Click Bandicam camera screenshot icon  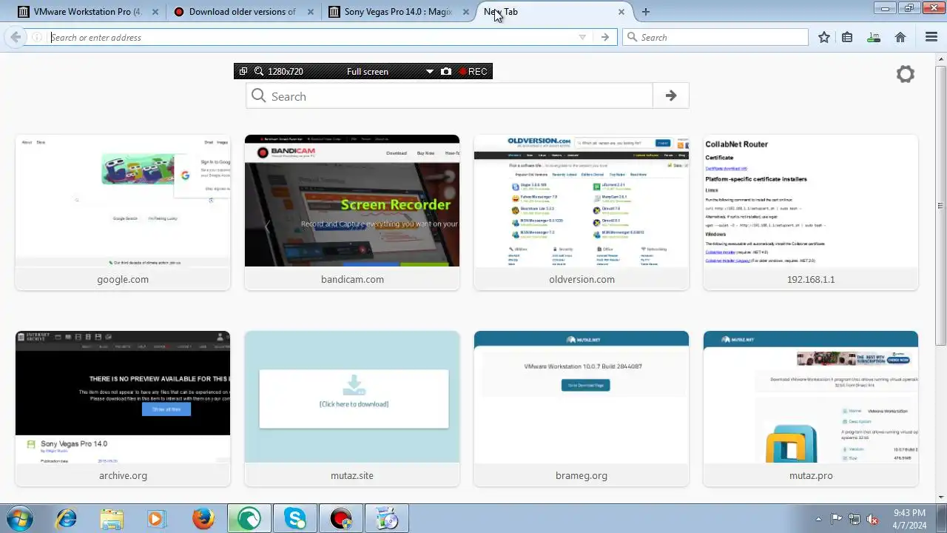point(446,71)
